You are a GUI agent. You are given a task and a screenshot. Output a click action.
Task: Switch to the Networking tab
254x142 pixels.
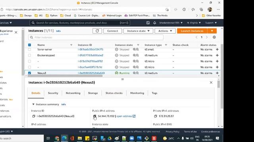(73, 93)
